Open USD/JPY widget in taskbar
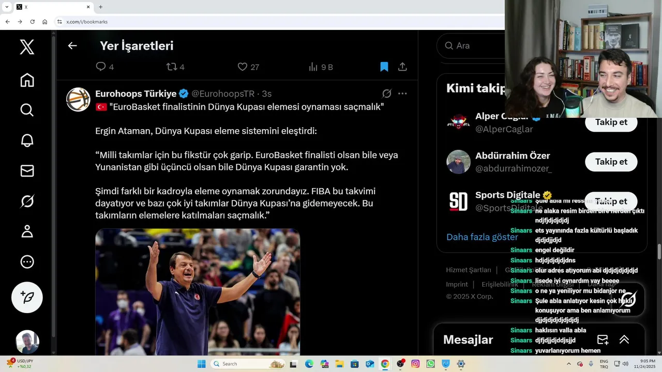662x372 pixels. coord(20,364)
